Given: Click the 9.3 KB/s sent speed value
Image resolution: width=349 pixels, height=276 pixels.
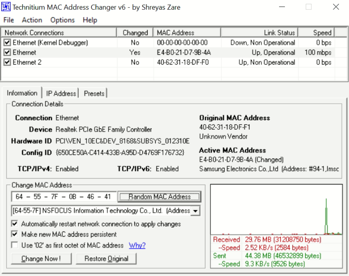Looking at the screenshot, I should tap(275, 264).
